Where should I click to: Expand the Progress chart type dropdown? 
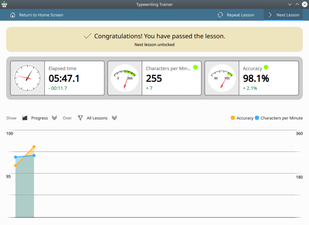pos(55,118)
